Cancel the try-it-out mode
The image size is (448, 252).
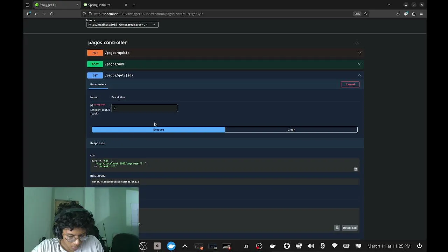click(x=350, y=84)
